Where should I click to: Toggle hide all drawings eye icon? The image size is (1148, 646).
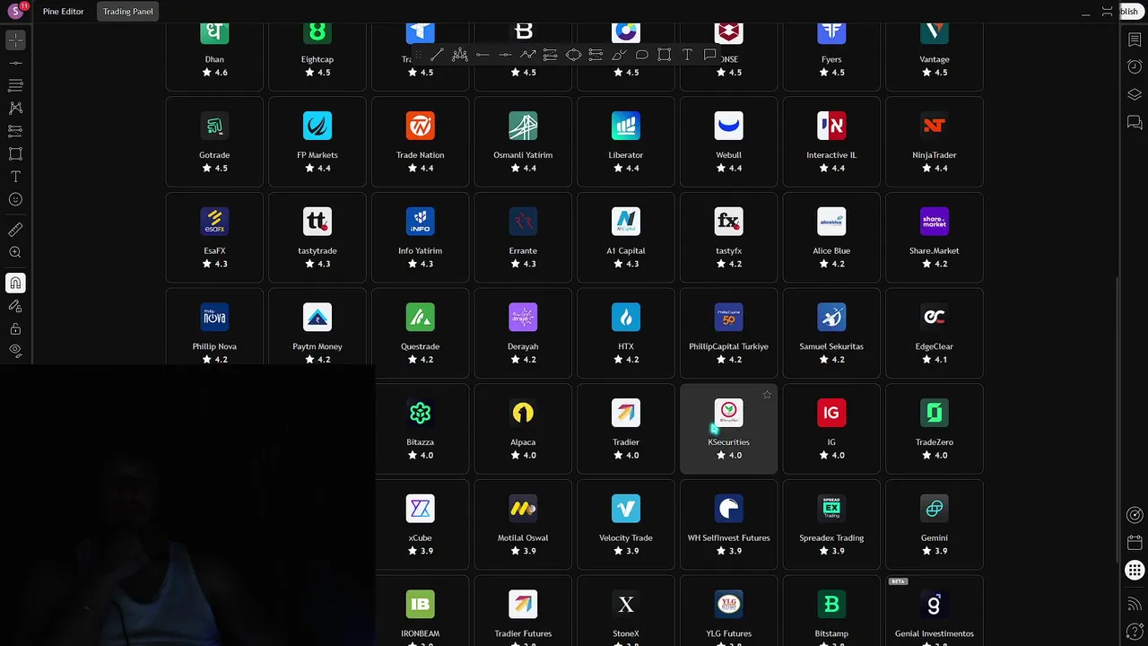15,350
